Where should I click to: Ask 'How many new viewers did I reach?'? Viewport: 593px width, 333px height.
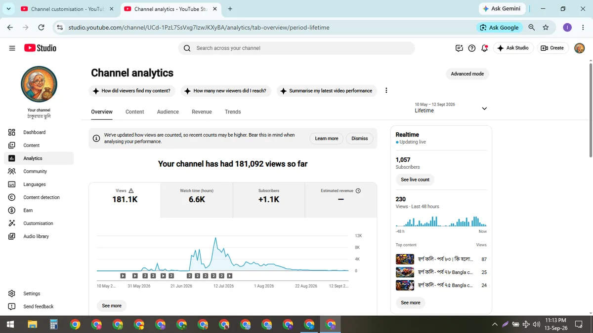tap(225, 91)
